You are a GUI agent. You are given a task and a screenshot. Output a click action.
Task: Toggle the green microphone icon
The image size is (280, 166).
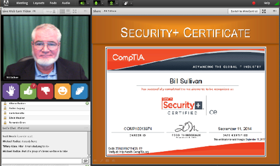pyautogui.click(x=96, y=3)
